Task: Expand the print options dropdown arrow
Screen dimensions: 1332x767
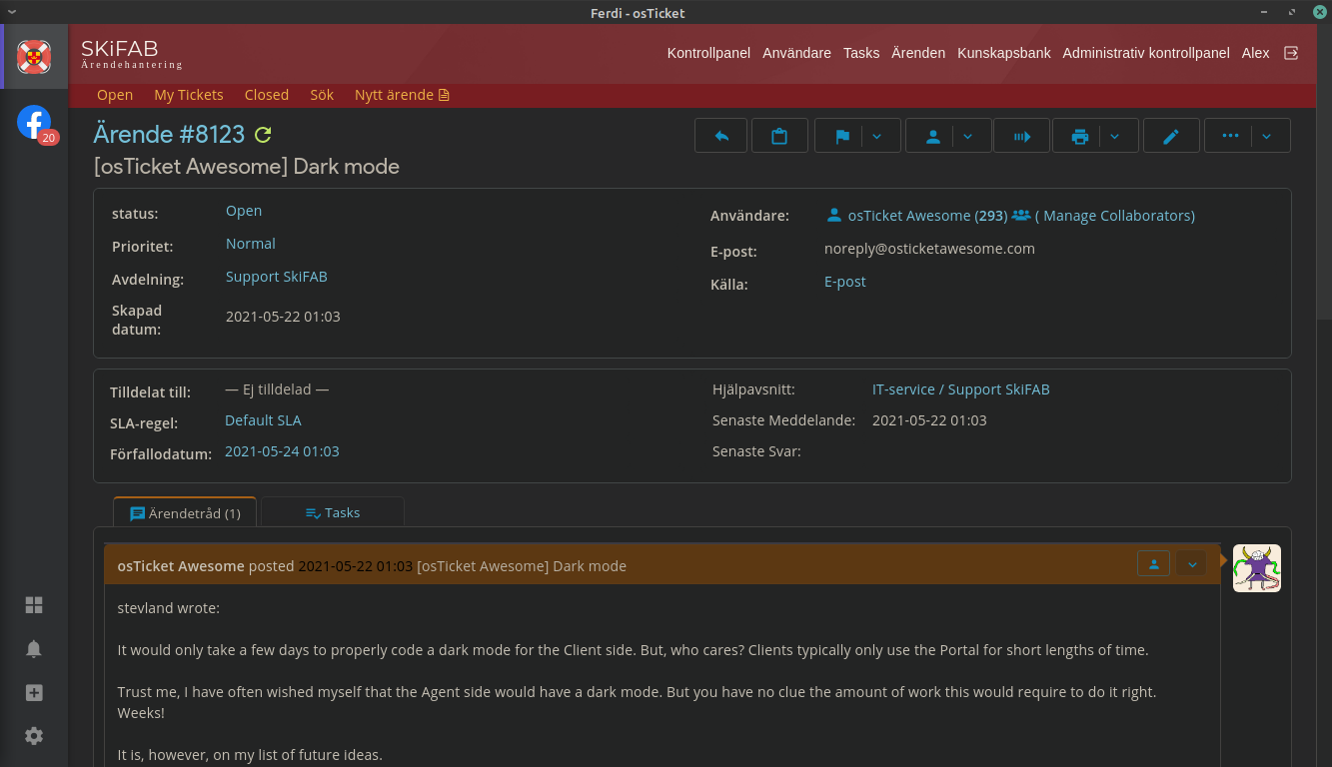Action: pyautogui.click(x=1116, y=137)
